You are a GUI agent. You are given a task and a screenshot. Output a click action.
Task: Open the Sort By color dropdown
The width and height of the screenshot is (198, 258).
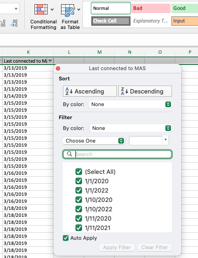click(130, 104)
